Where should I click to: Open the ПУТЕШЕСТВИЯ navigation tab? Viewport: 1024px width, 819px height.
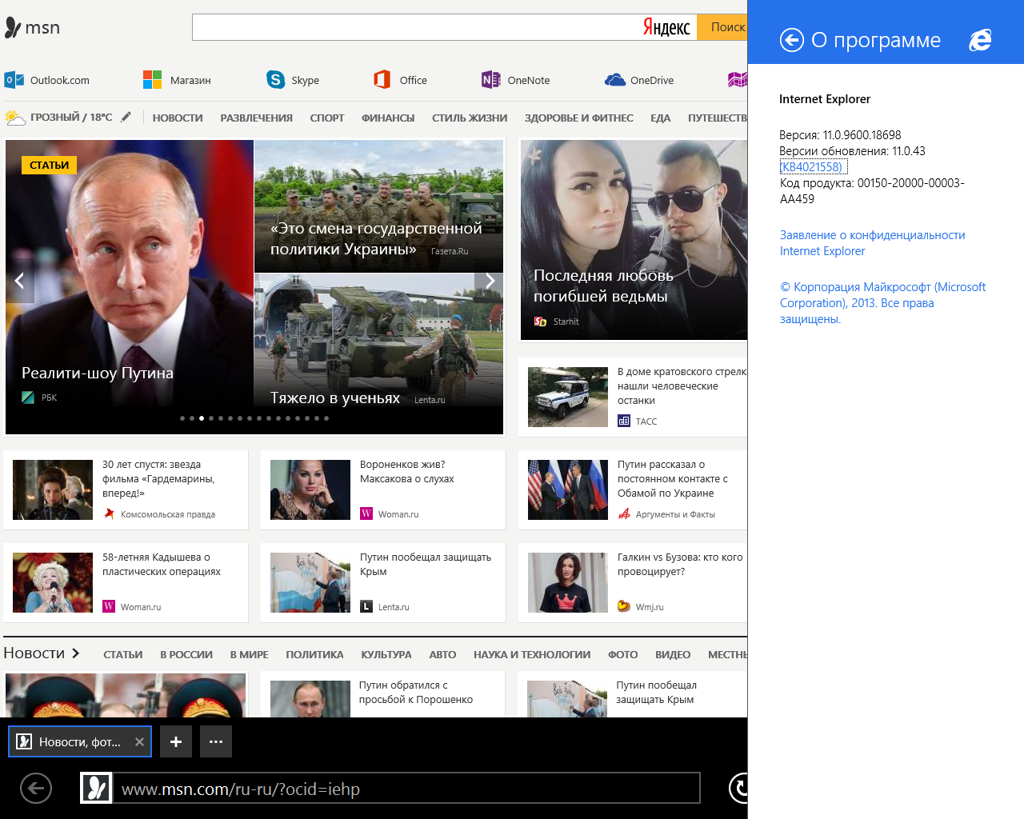718,118
